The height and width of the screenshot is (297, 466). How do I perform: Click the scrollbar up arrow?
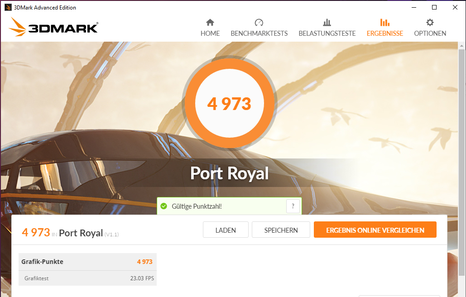pos(461,46)
